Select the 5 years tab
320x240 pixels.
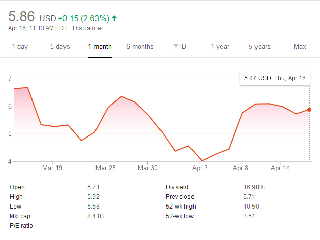click(x=260, y=47)
